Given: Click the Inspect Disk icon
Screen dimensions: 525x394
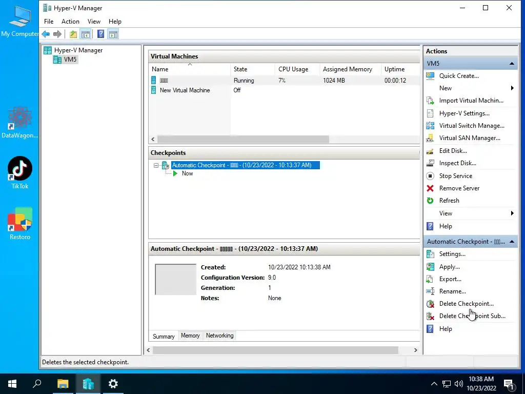Looking at the screenshot, I should 430,163.
